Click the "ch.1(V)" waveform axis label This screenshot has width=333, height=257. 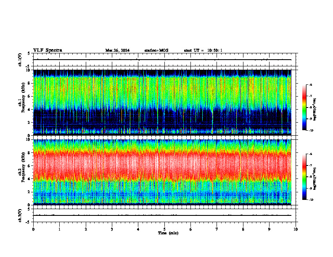pyautogui.click(x=20, y=60)
